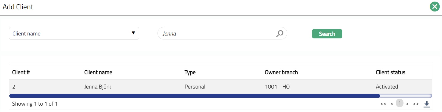Go to the first results page

(x=383, y=104)
